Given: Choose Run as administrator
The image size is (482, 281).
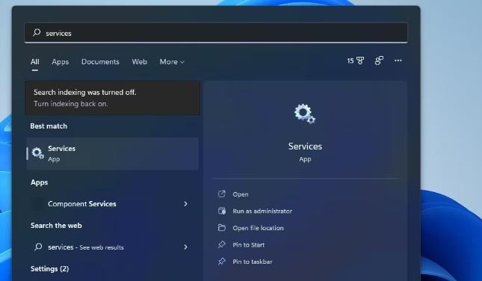Looking at the screenshot, I should 262,211.
